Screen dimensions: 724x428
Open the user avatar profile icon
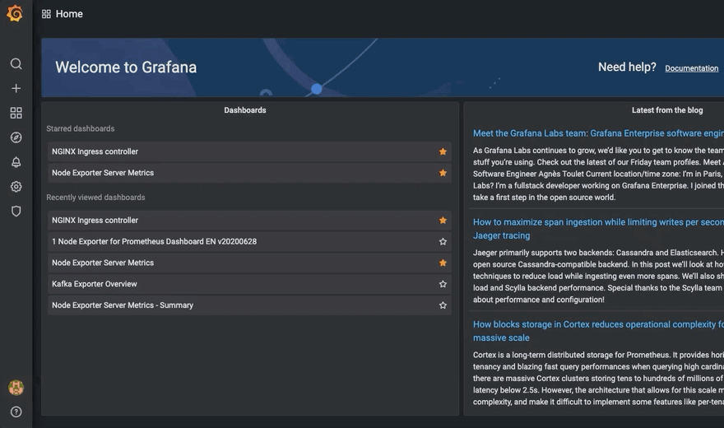(16, 388)
